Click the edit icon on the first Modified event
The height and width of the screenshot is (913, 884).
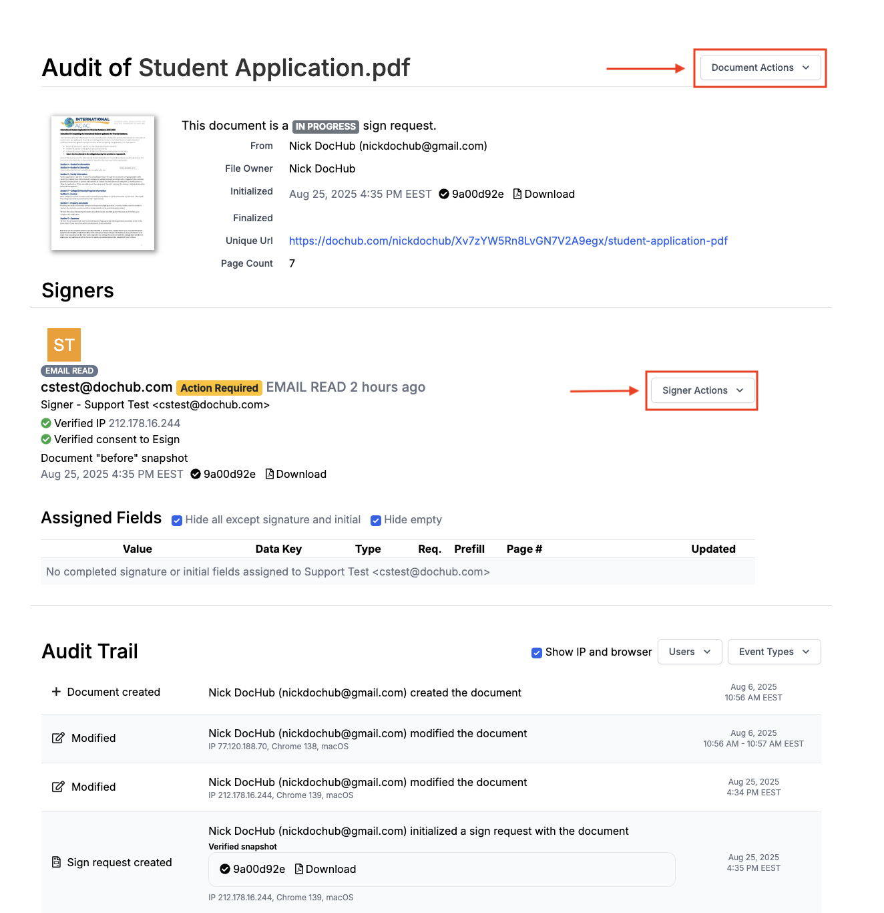pos(59,738)
